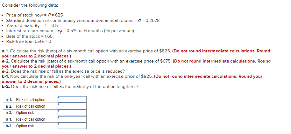Click the a-2 Risk of call option answer field
This screenshot has height=134, width=291.
pyautogui.click(x=72, y=106)
